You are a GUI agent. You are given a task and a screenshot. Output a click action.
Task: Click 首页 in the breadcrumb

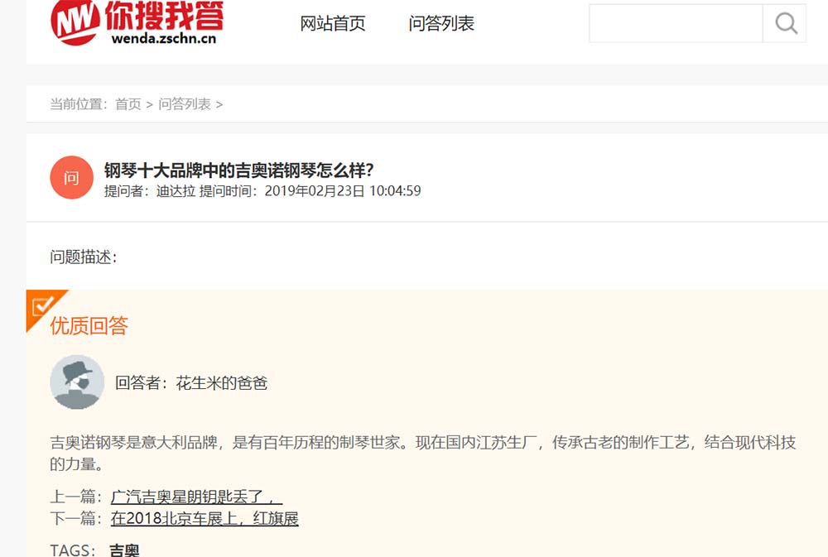[x=128, y=104]
